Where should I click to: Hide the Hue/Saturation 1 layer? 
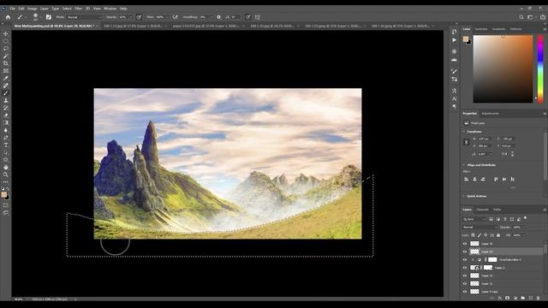(x=465, y=260)
